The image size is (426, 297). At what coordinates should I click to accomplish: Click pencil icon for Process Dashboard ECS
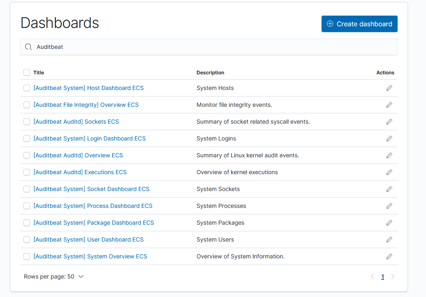[x=389, y=206]
